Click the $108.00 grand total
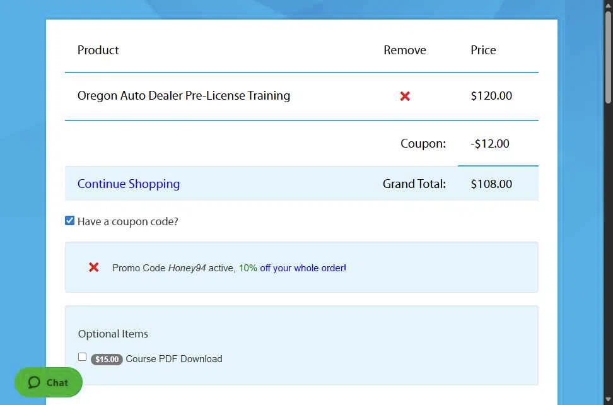 coord(491,184)
